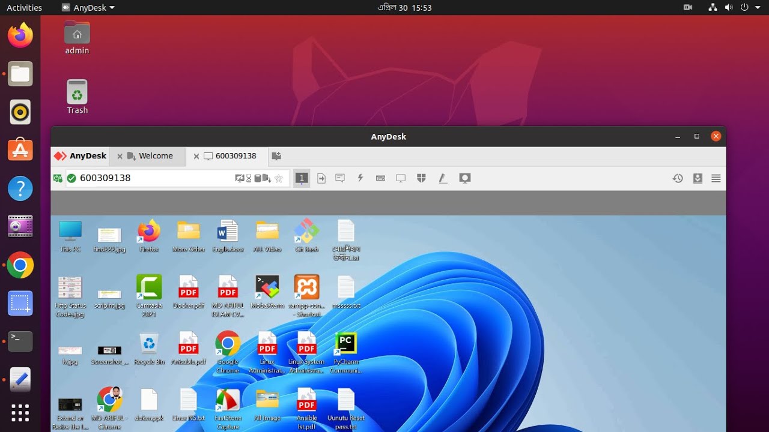The width and height of the screenshot is (769, 432).
Task: Select the ALL Video folder
Action: (267, 236)
